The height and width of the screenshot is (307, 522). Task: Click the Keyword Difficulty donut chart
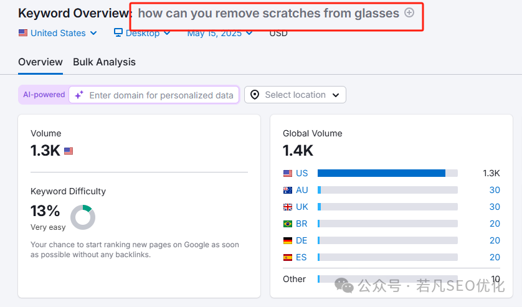click(82, 217)
